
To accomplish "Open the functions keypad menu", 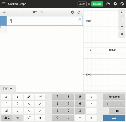I will (114, 97).
